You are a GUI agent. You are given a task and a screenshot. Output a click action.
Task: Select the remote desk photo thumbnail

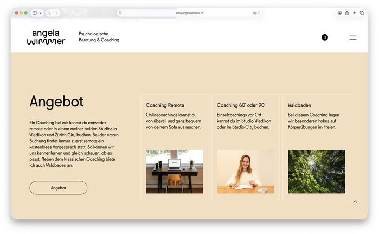(x=175, y=172)
